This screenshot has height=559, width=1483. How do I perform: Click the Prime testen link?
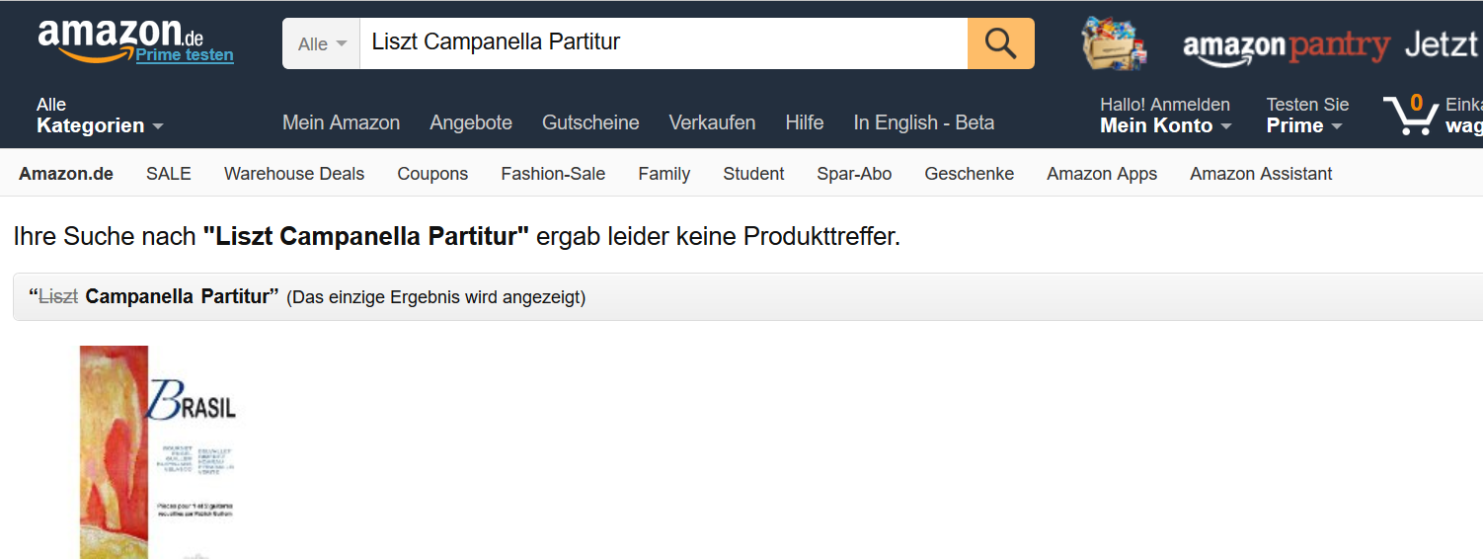[185, 54]
